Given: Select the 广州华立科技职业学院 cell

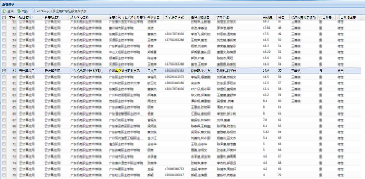Looking at the screenshot, I should (x=124, y=71).
